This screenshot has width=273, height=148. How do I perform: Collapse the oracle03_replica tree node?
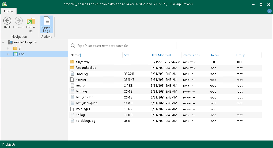tap(3, 42)
